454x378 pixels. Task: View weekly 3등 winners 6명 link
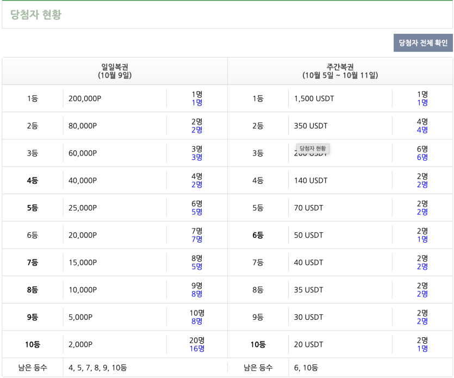tap(422, 157)
